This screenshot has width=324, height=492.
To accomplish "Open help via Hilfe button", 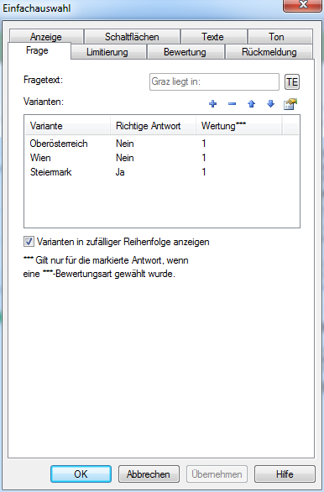I will 285,474.
